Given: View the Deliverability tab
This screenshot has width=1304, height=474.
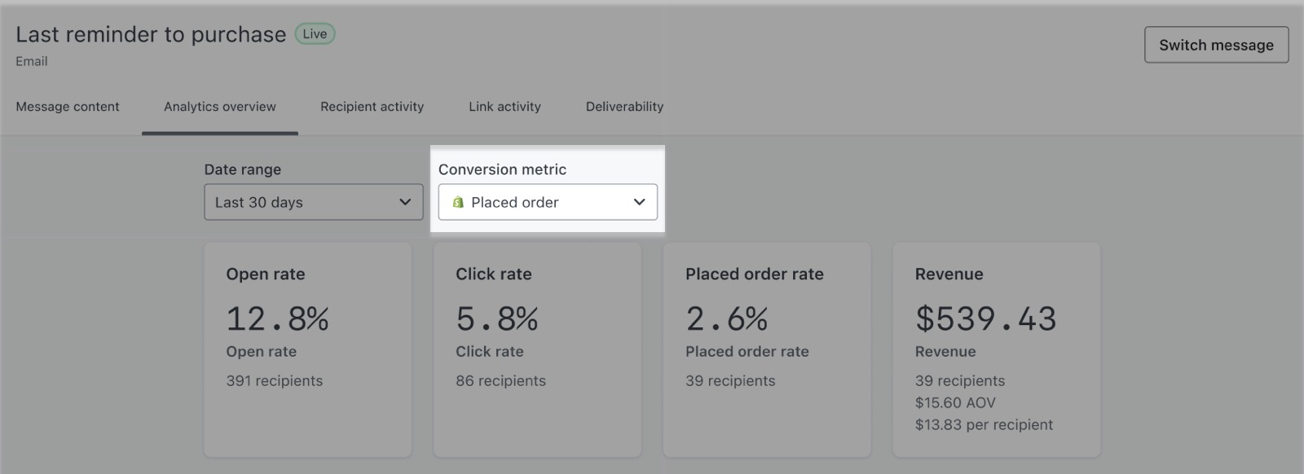Looking at the screenshot, I should coord(624,107).
